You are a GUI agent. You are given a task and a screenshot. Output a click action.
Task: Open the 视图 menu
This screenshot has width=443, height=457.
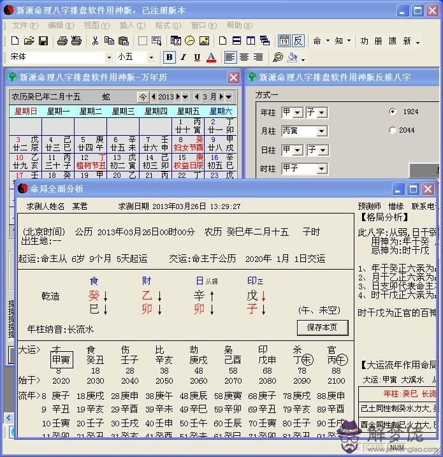pos(97,25)
